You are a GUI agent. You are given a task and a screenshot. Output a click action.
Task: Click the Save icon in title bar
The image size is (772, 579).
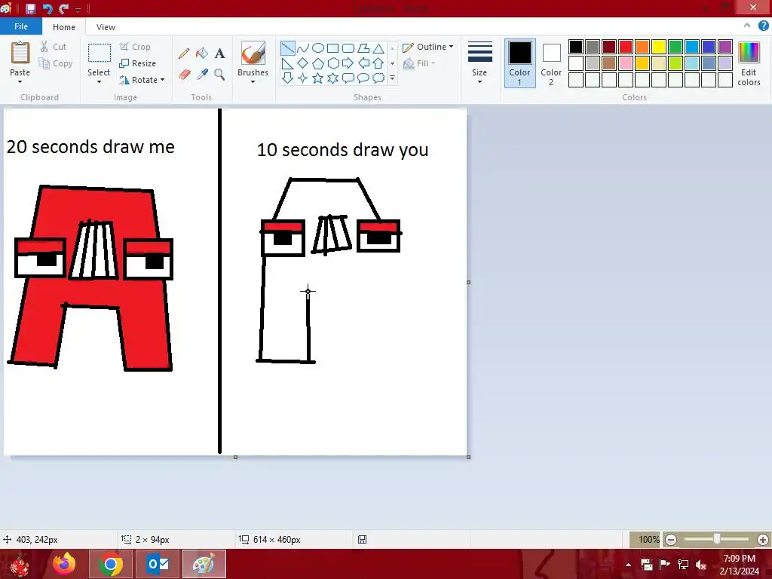point(30,8)
